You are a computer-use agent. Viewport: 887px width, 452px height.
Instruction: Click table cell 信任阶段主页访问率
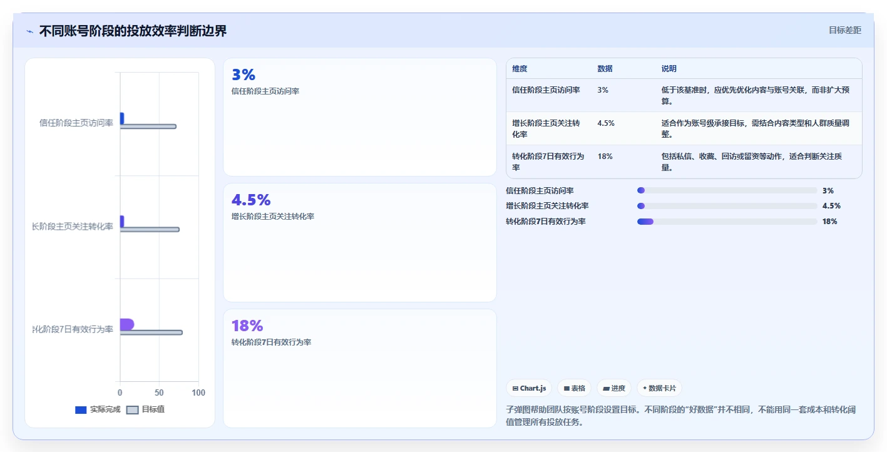[x=546, y=90]
